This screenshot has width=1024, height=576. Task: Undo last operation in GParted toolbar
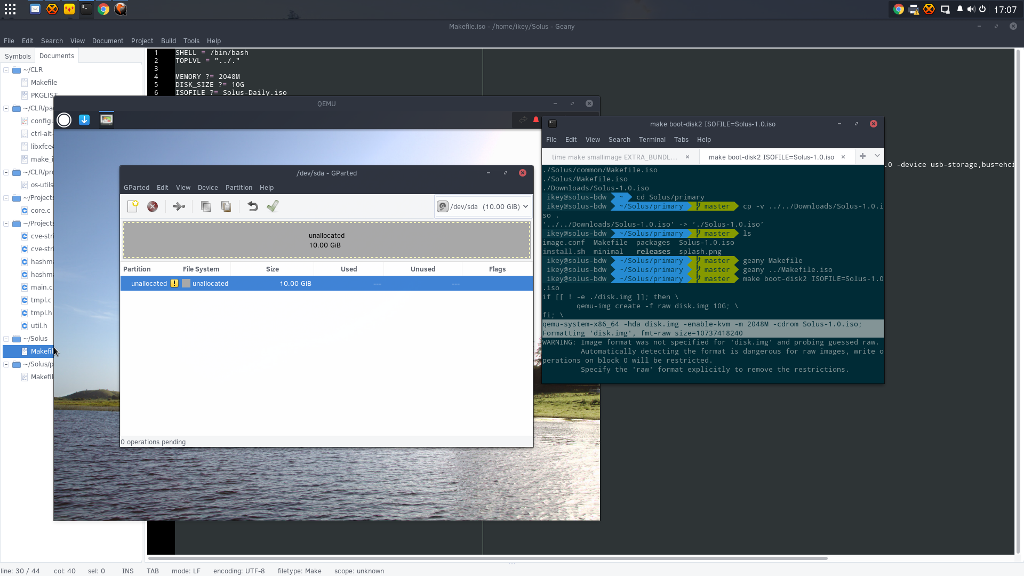[x=253, y=206]
